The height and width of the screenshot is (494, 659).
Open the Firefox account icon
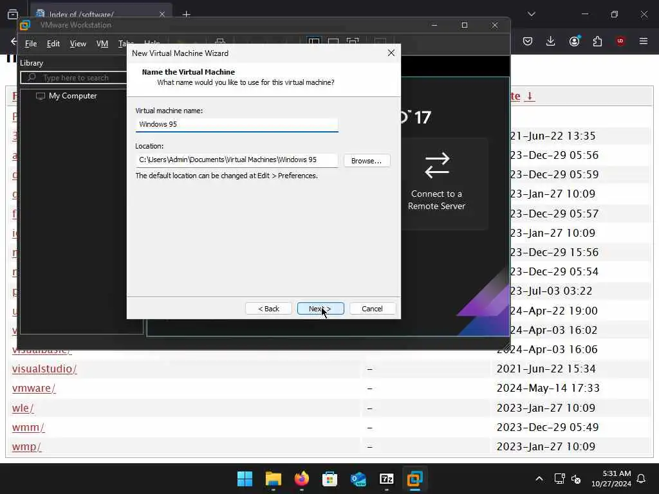574,41
